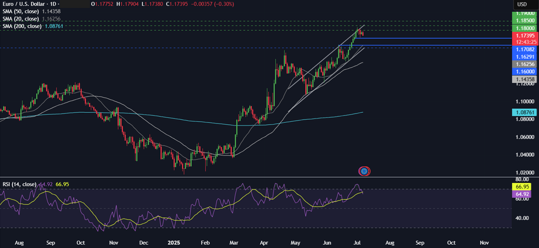Select the RSI (14, close) indicator legend
Screen dimensions: 539x248
(x=20, y=184)
